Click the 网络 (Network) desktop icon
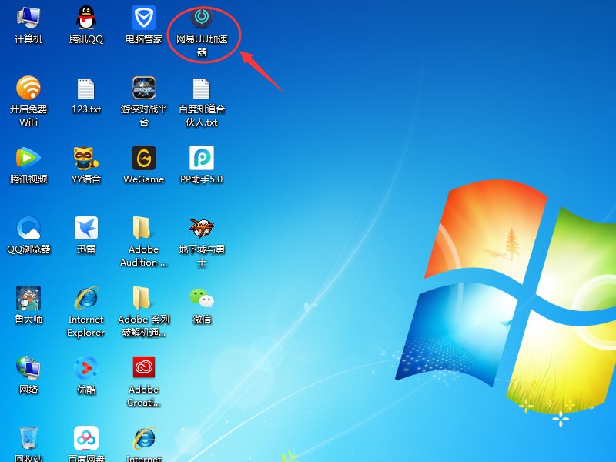The width and height of the screenshot is (616, 462). click(28, 368)
